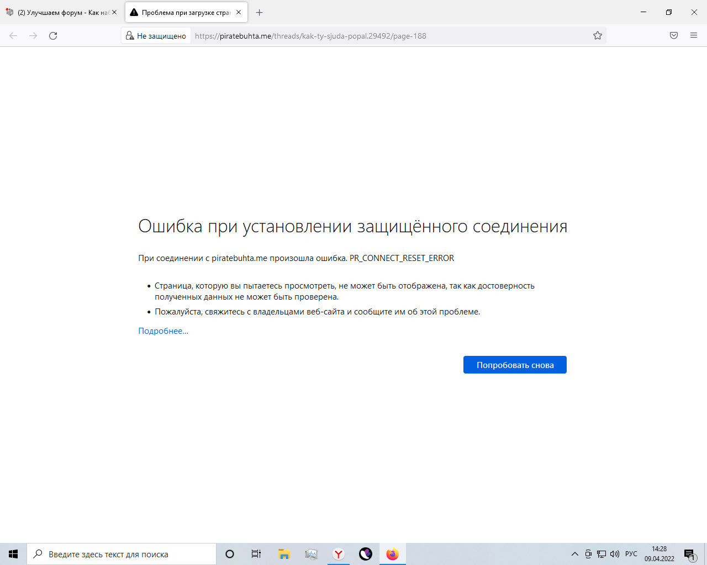Open site security info lock icon
Image resolution: width=707 pixels, height=565 pixels.
(x=130, y=36)
